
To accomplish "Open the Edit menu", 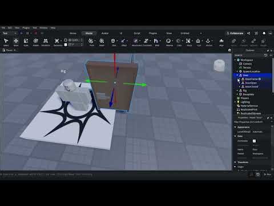I will (10, 28).
